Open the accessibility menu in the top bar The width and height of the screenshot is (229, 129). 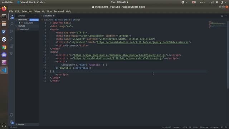(184, 2)
